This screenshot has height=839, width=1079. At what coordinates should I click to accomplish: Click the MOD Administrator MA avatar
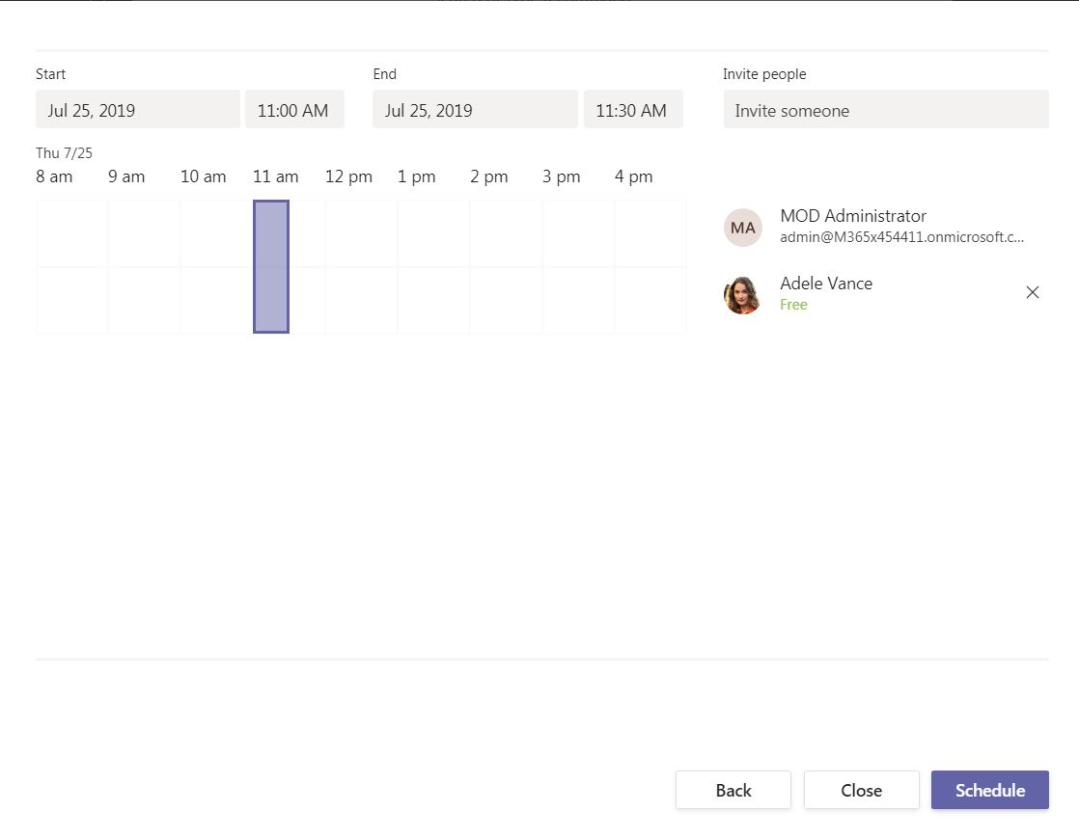742,228
